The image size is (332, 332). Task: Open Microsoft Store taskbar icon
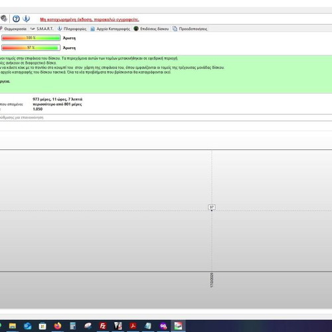click(42, 326)
